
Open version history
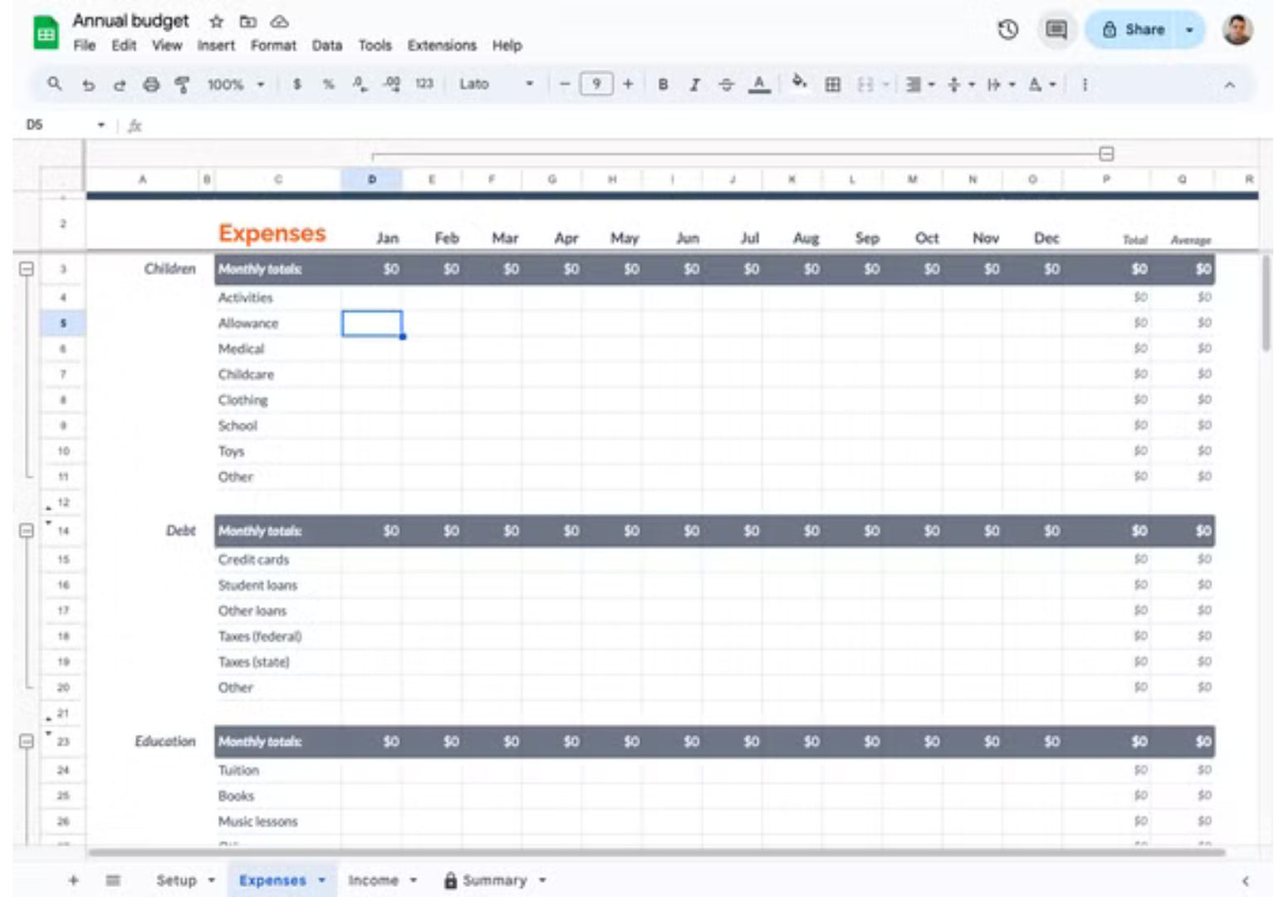pos(1007,29)
